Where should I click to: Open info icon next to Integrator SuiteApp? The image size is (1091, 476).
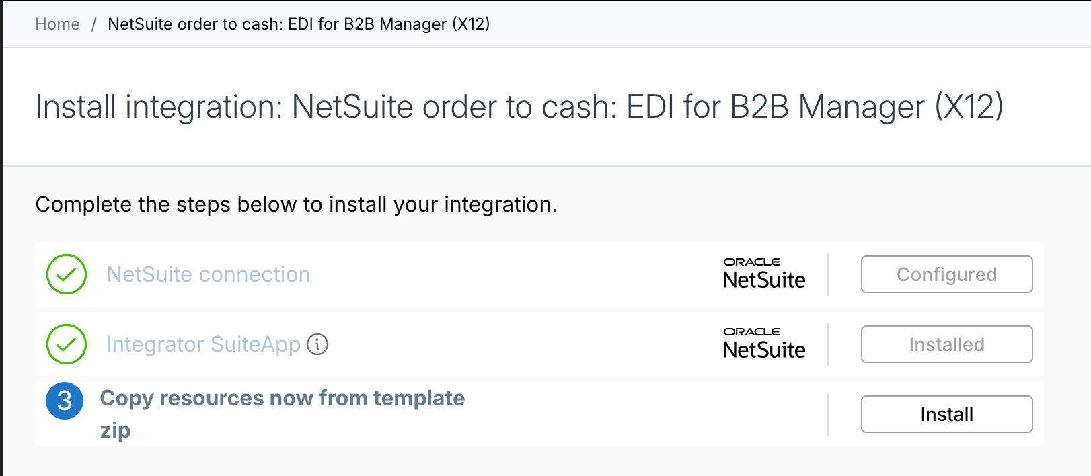click(x=317, y=344)
